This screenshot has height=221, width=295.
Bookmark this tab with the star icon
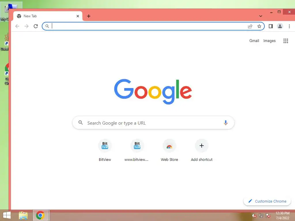tap(259, 26)
